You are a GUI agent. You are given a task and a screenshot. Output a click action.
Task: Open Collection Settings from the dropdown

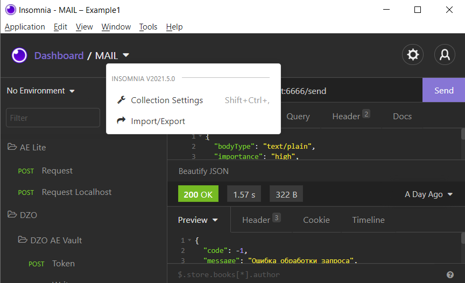pos(166,100)
